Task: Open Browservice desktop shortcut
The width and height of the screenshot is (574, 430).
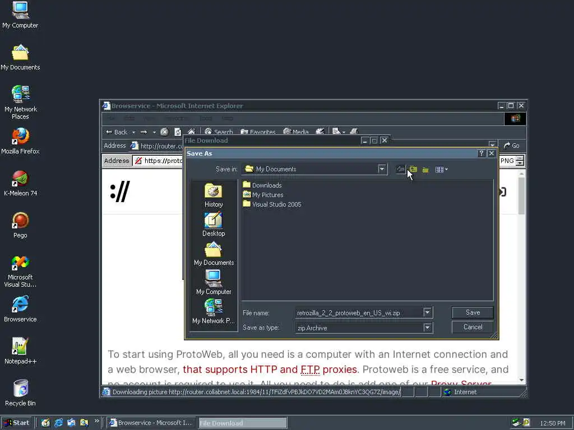Action: [20, 309]
